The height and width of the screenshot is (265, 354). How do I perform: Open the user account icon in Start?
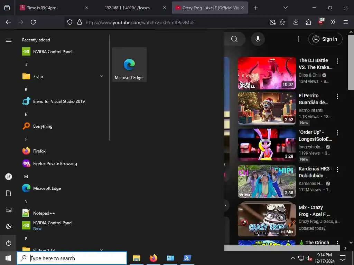point(9,177)
